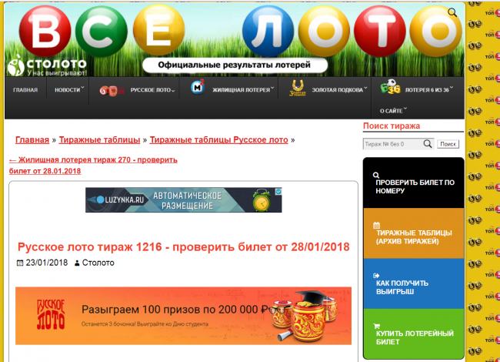Click the red Русское лото logo in banner
The image size is (500, 362).
[51, 314]
